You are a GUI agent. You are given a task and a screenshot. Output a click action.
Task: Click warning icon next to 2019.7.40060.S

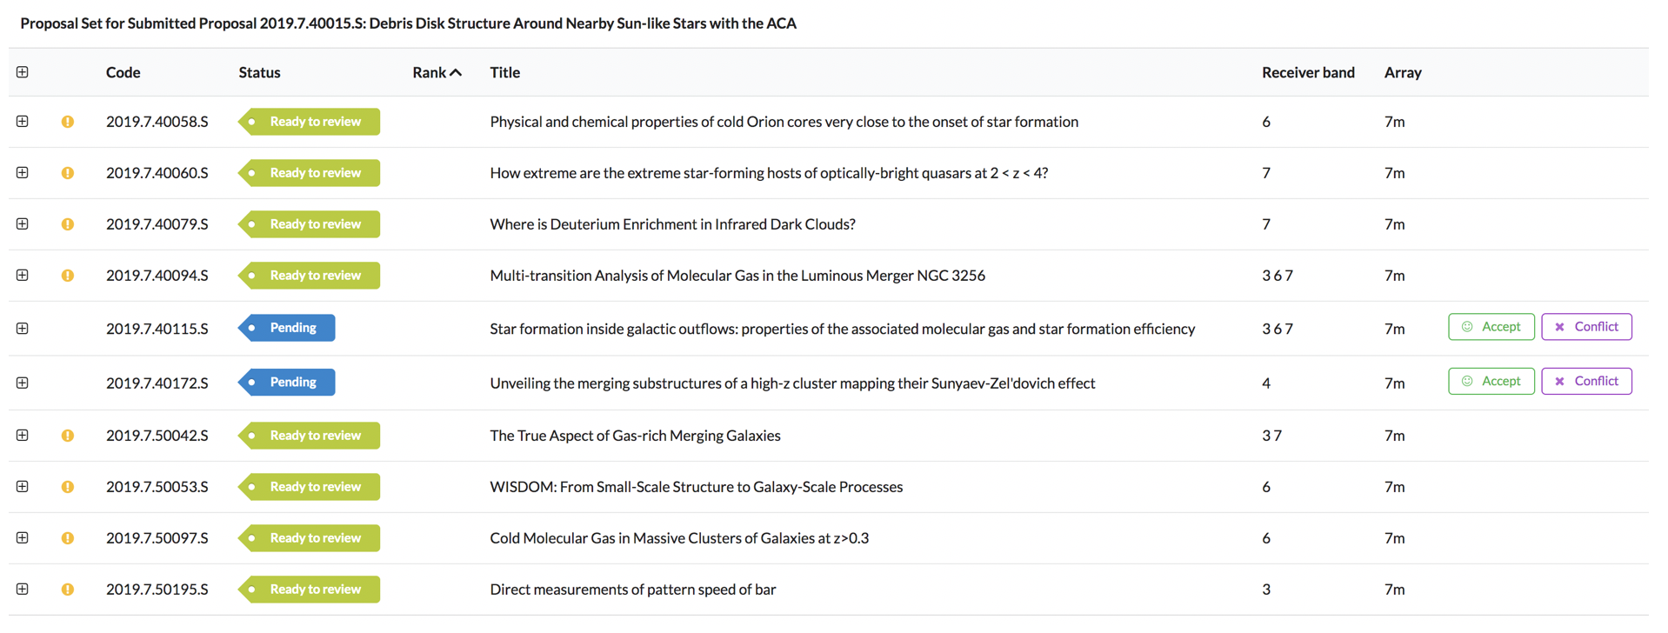click(x=67, y=173)
